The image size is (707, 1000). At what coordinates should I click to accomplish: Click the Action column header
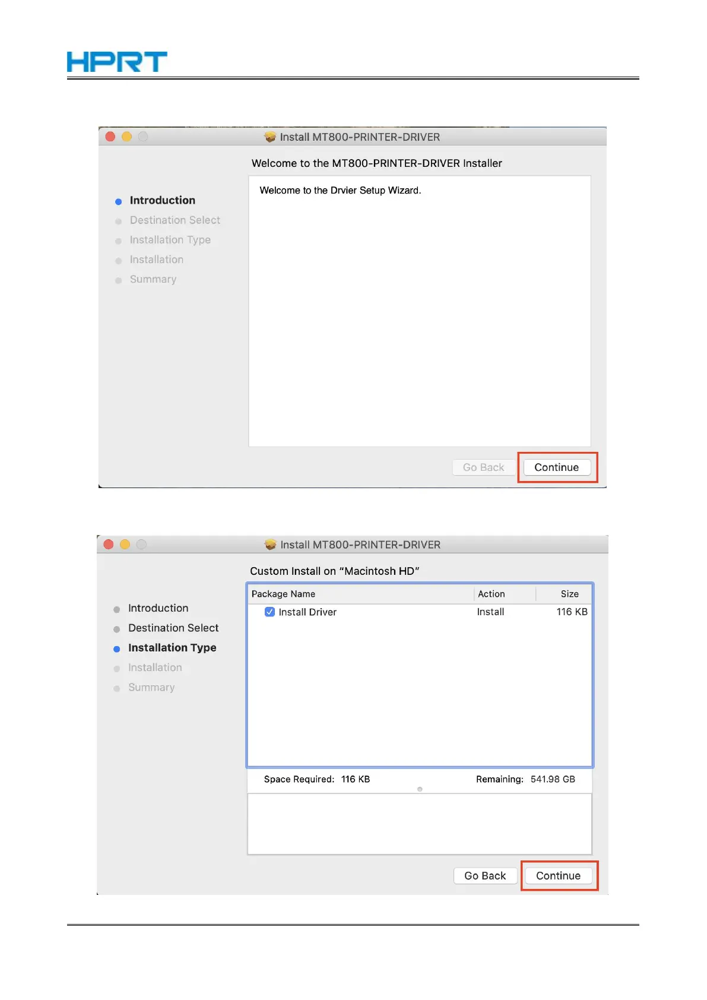[x=505, y=594]
